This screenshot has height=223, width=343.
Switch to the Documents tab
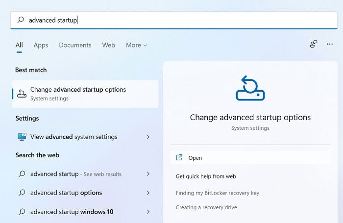pos(75,45)
